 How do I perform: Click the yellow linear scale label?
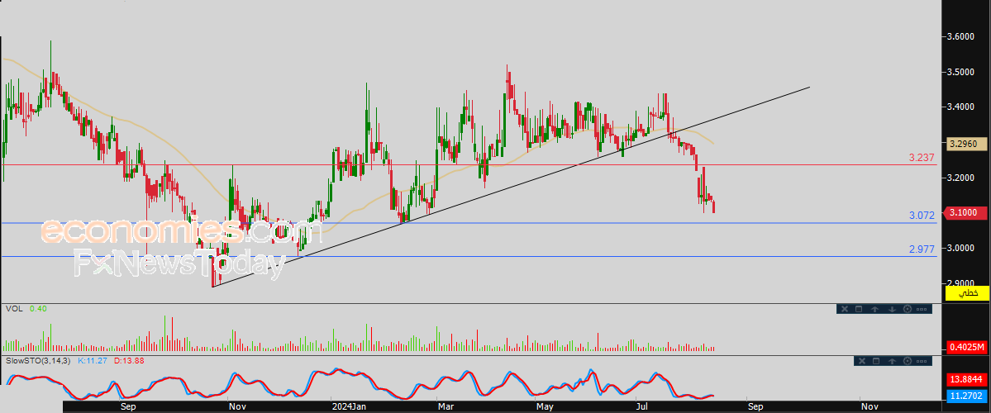[966, 293]
